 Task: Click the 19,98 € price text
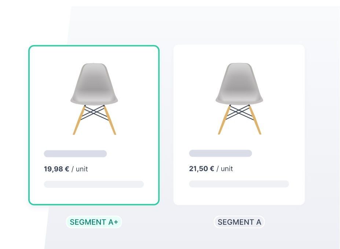(56, 169)
